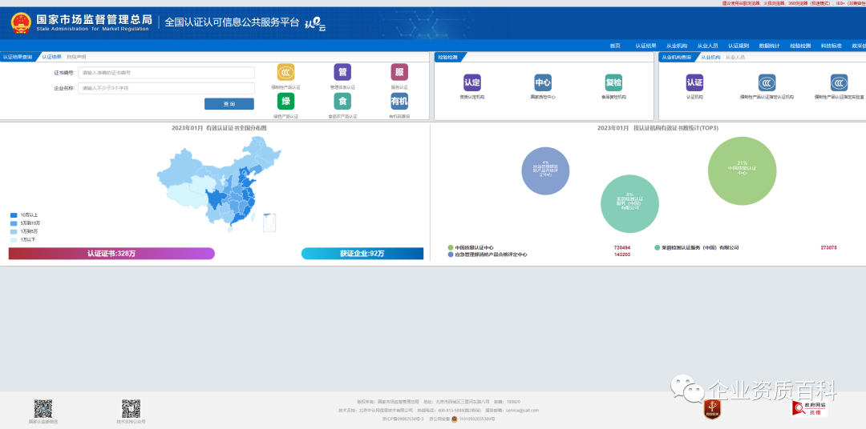Viewport: 866px width, 429px height.
Task: Click the 认e云 logo in header
Action: pos(315,24)
